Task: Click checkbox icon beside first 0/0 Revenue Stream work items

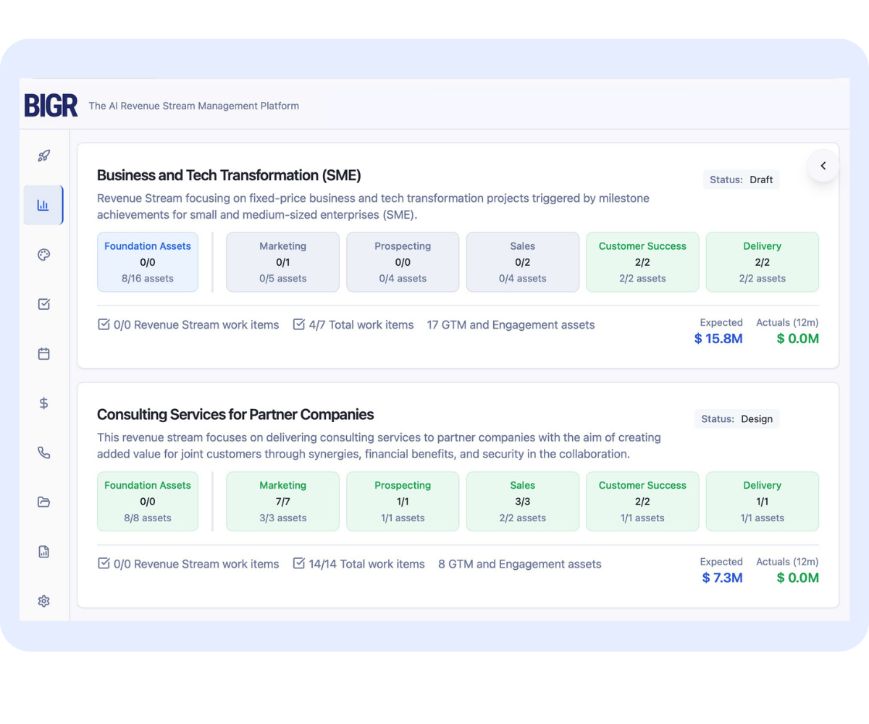Action: pos(104,324)
